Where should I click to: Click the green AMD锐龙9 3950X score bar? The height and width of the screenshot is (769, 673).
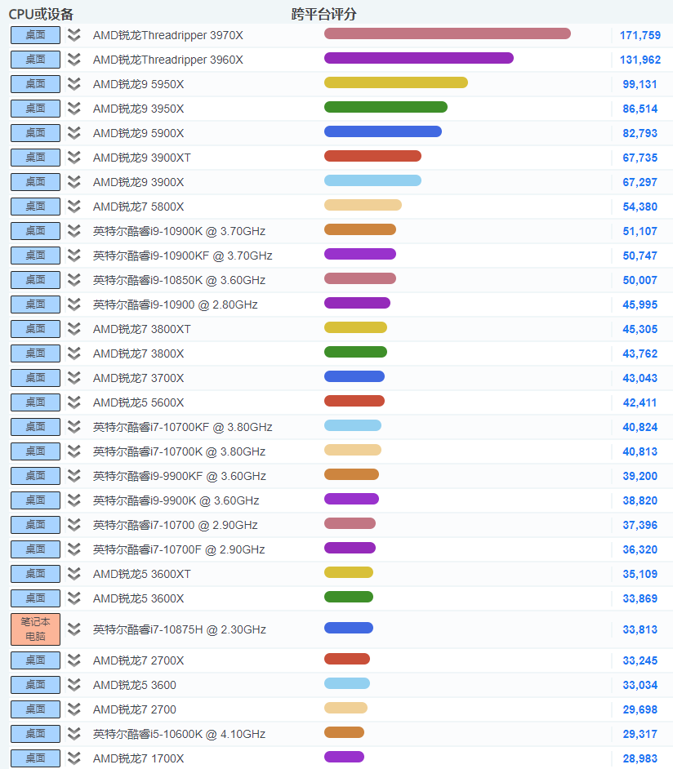(x=386, y=107)
